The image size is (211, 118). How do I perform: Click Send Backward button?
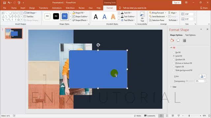(157, 16)
